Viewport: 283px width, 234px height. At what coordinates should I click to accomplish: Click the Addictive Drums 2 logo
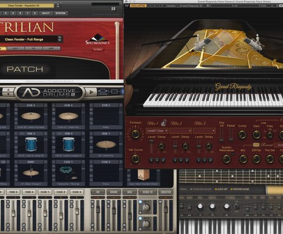pos(49,92)
